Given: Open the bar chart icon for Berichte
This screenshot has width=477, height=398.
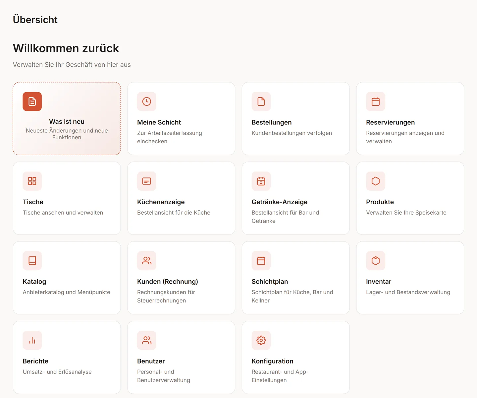Looking at the screenshot, I should click(x=32, y=340).
